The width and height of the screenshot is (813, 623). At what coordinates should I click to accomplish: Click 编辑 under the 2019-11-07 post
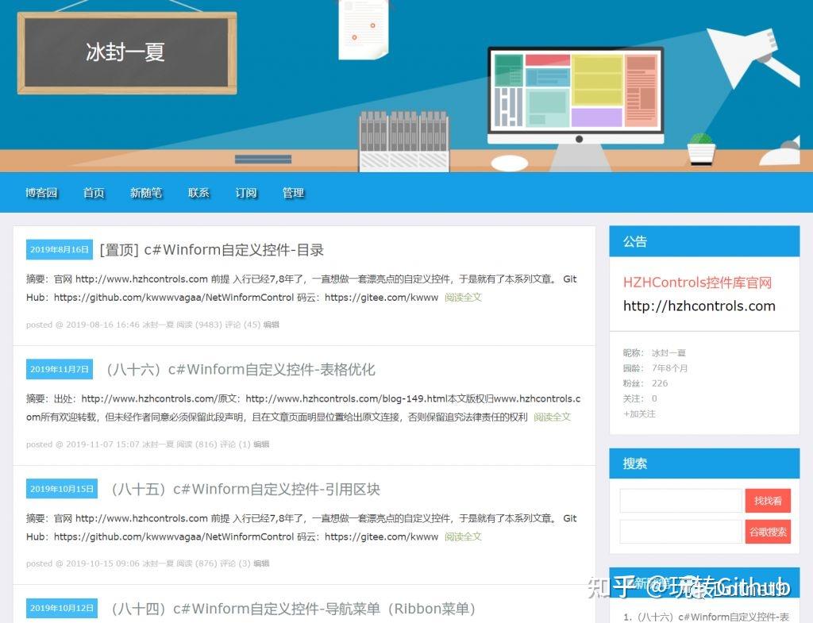point(261,444)
